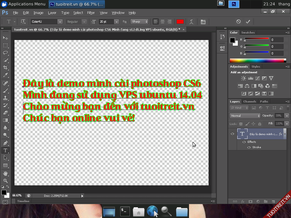Select the Lasso tool
Screen dimensions: 291x218
pos(5,53)
